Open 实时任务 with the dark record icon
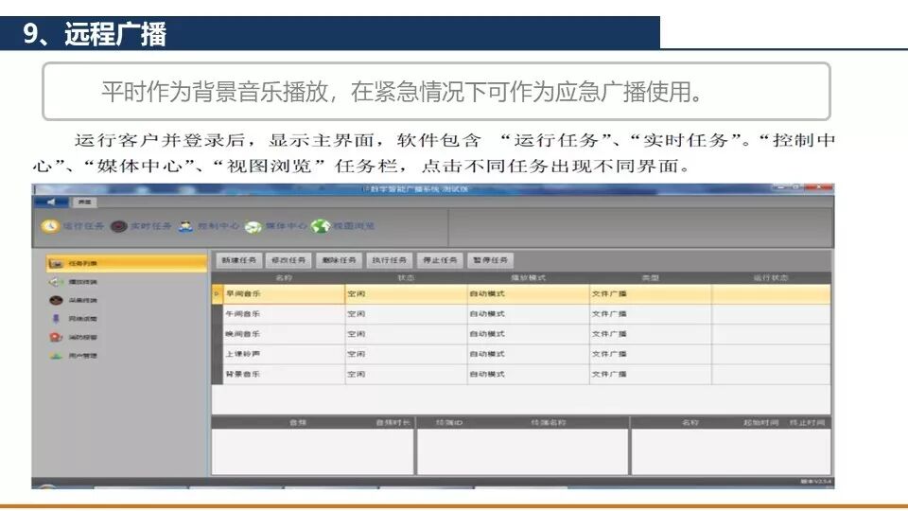Screen dimensions: 908x511 click(141, 226)
